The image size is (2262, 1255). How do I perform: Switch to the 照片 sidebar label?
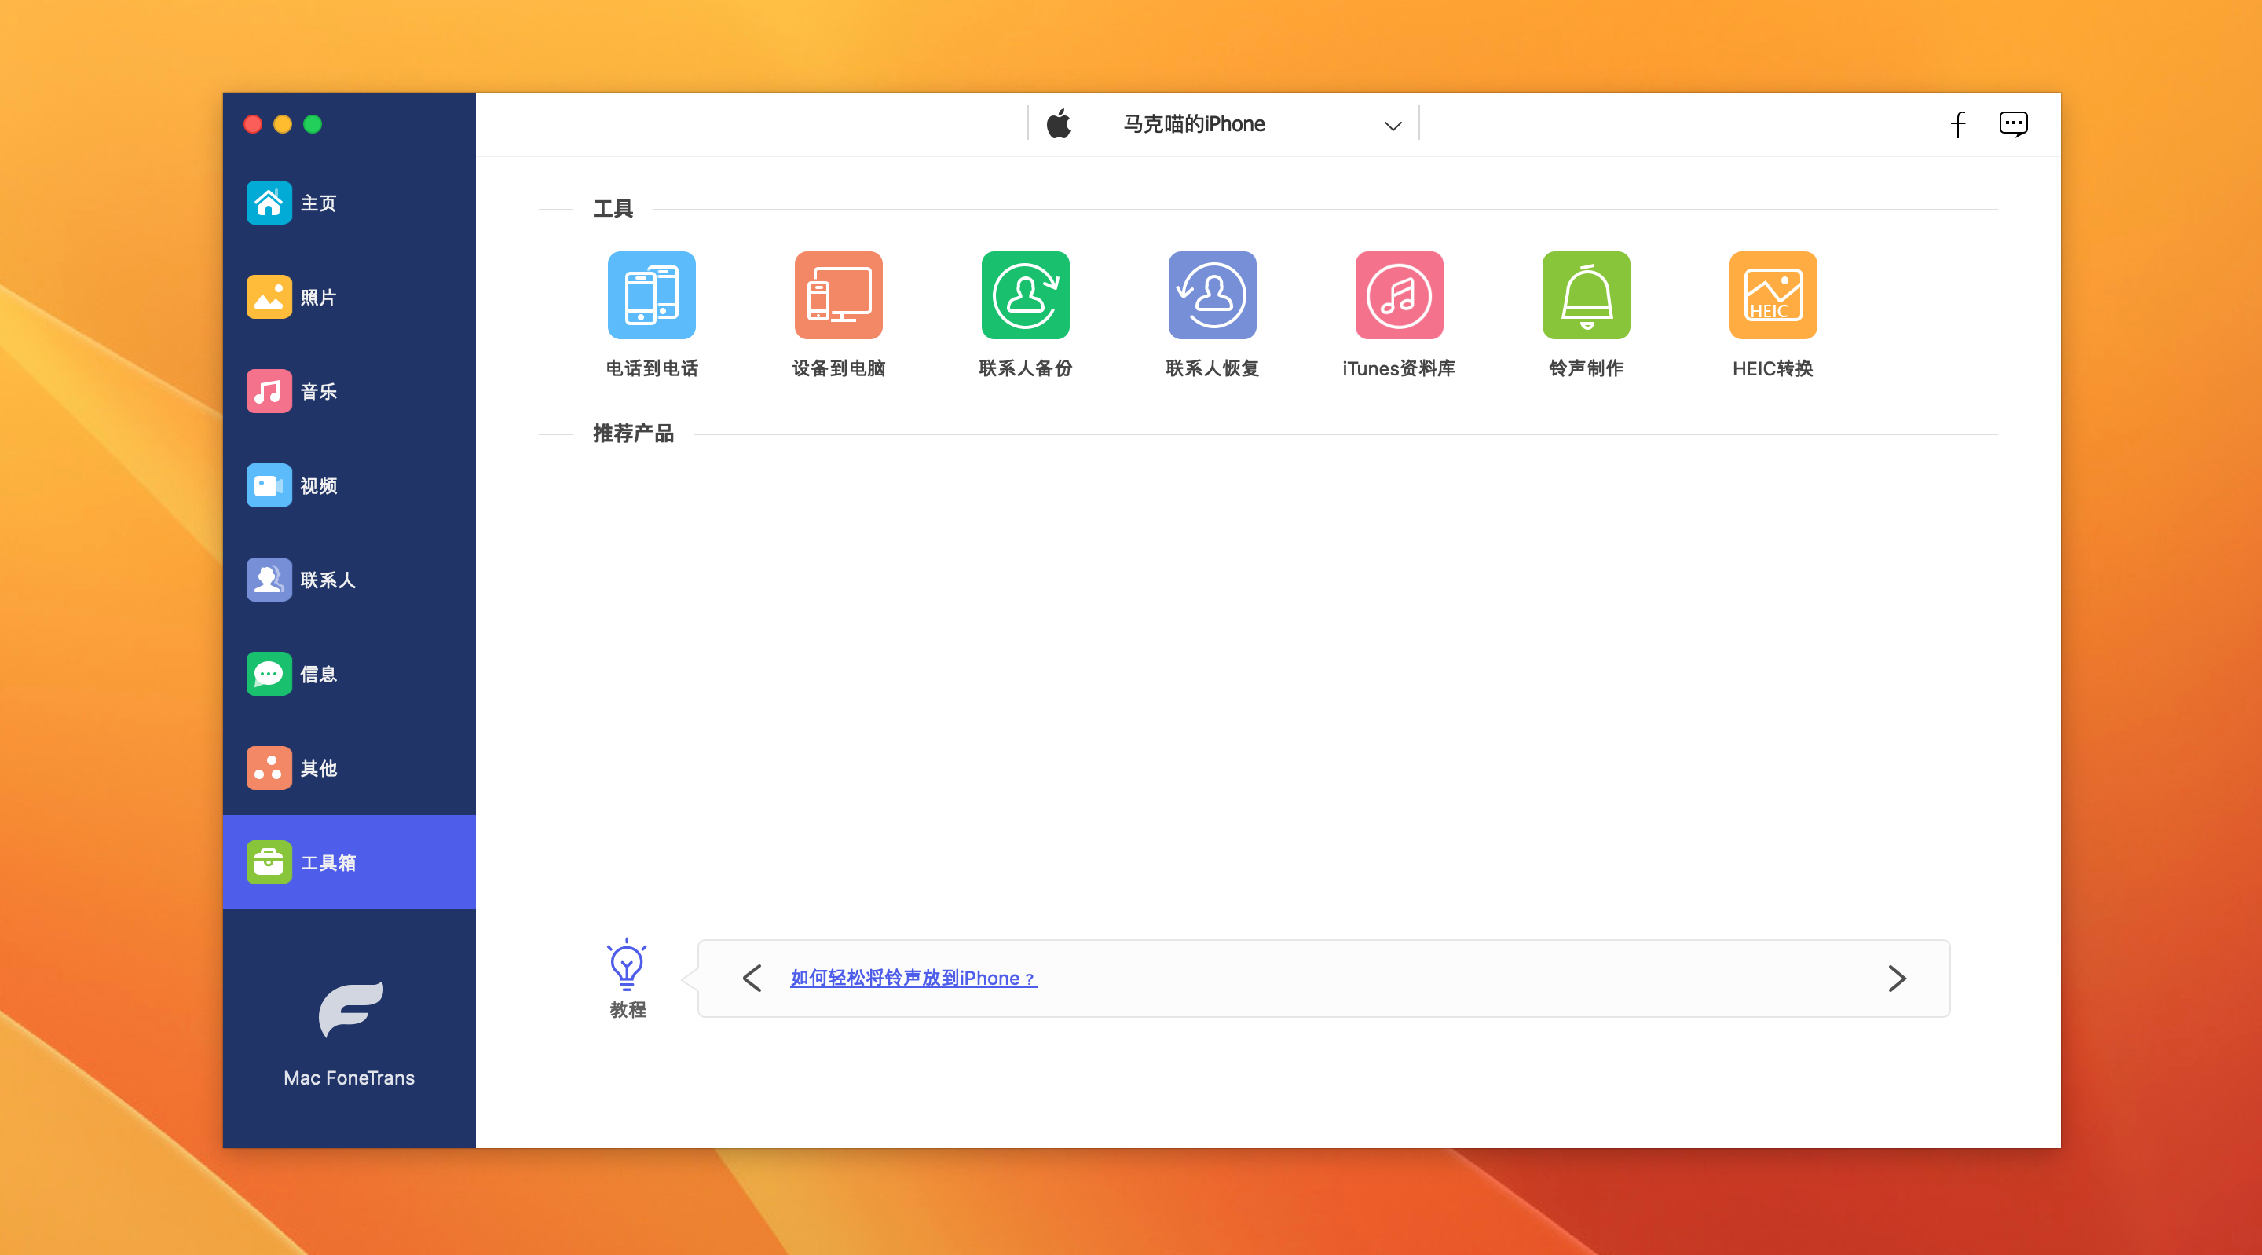(319, 297)
